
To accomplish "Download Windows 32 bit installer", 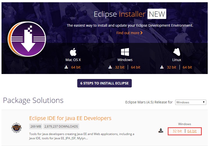I will point(120,67).
